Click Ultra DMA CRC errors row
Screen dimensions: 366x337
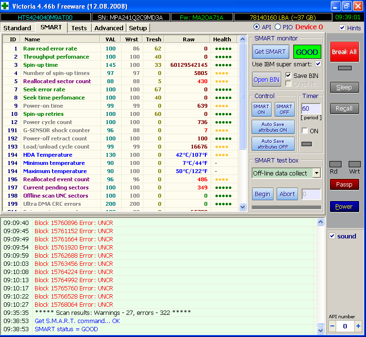121,204
